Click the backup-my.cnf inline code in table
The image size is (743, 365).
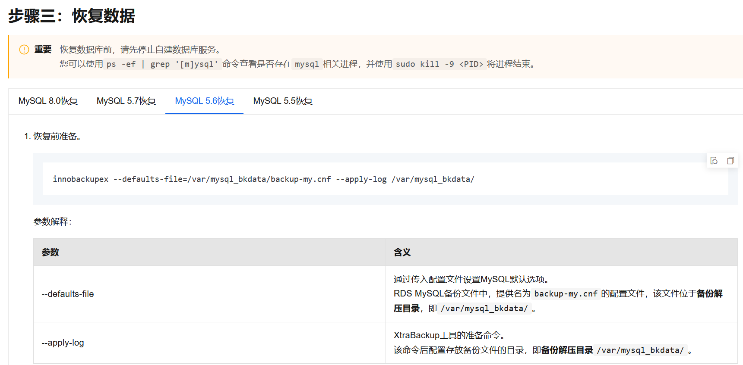click(566, 294)
